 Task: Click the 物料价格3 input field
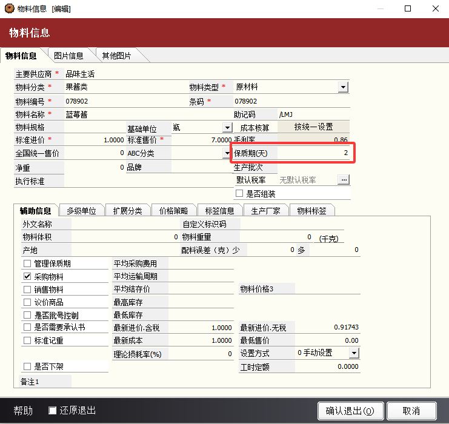(x=327, y=288)
